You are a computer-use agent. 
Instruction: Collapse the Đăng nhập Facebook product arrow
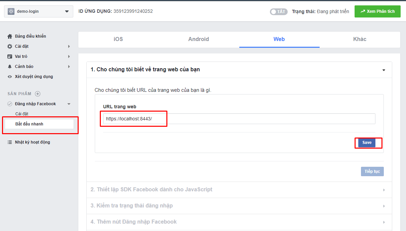pyautogui.click(x=69, y=104)
